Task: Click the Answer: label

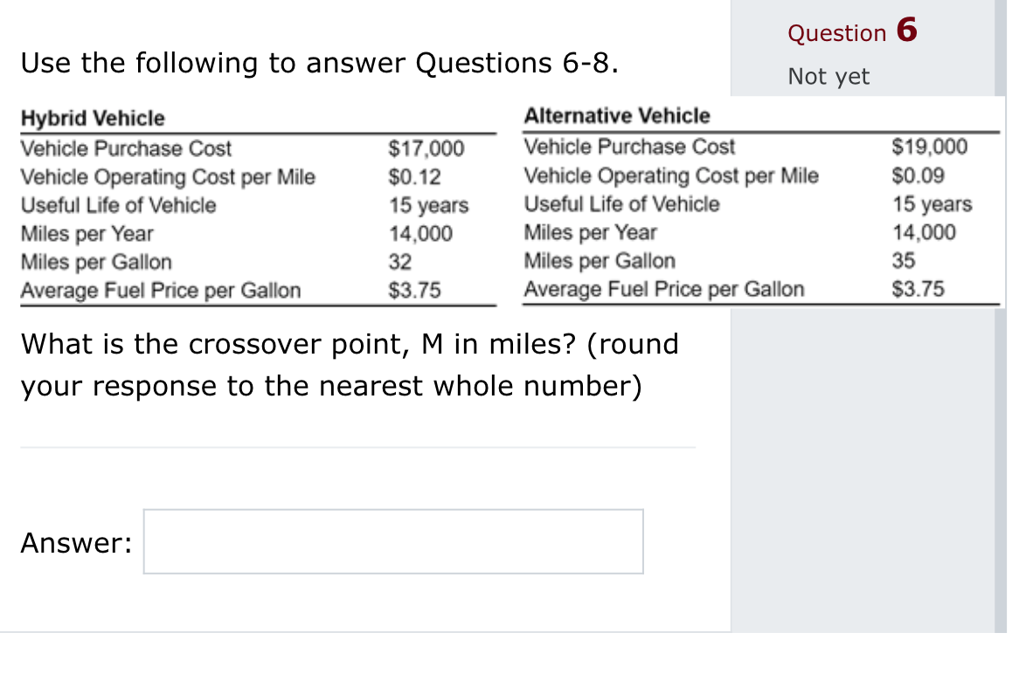Action: (77, 541)
